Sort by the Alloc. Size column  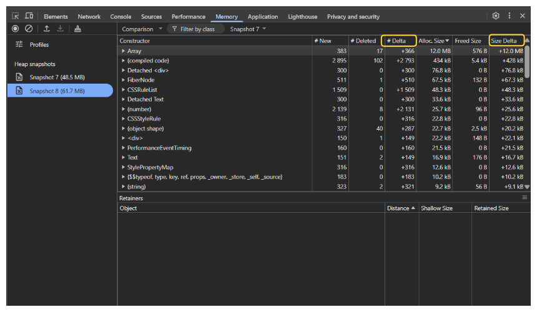[x=434, y=41]
